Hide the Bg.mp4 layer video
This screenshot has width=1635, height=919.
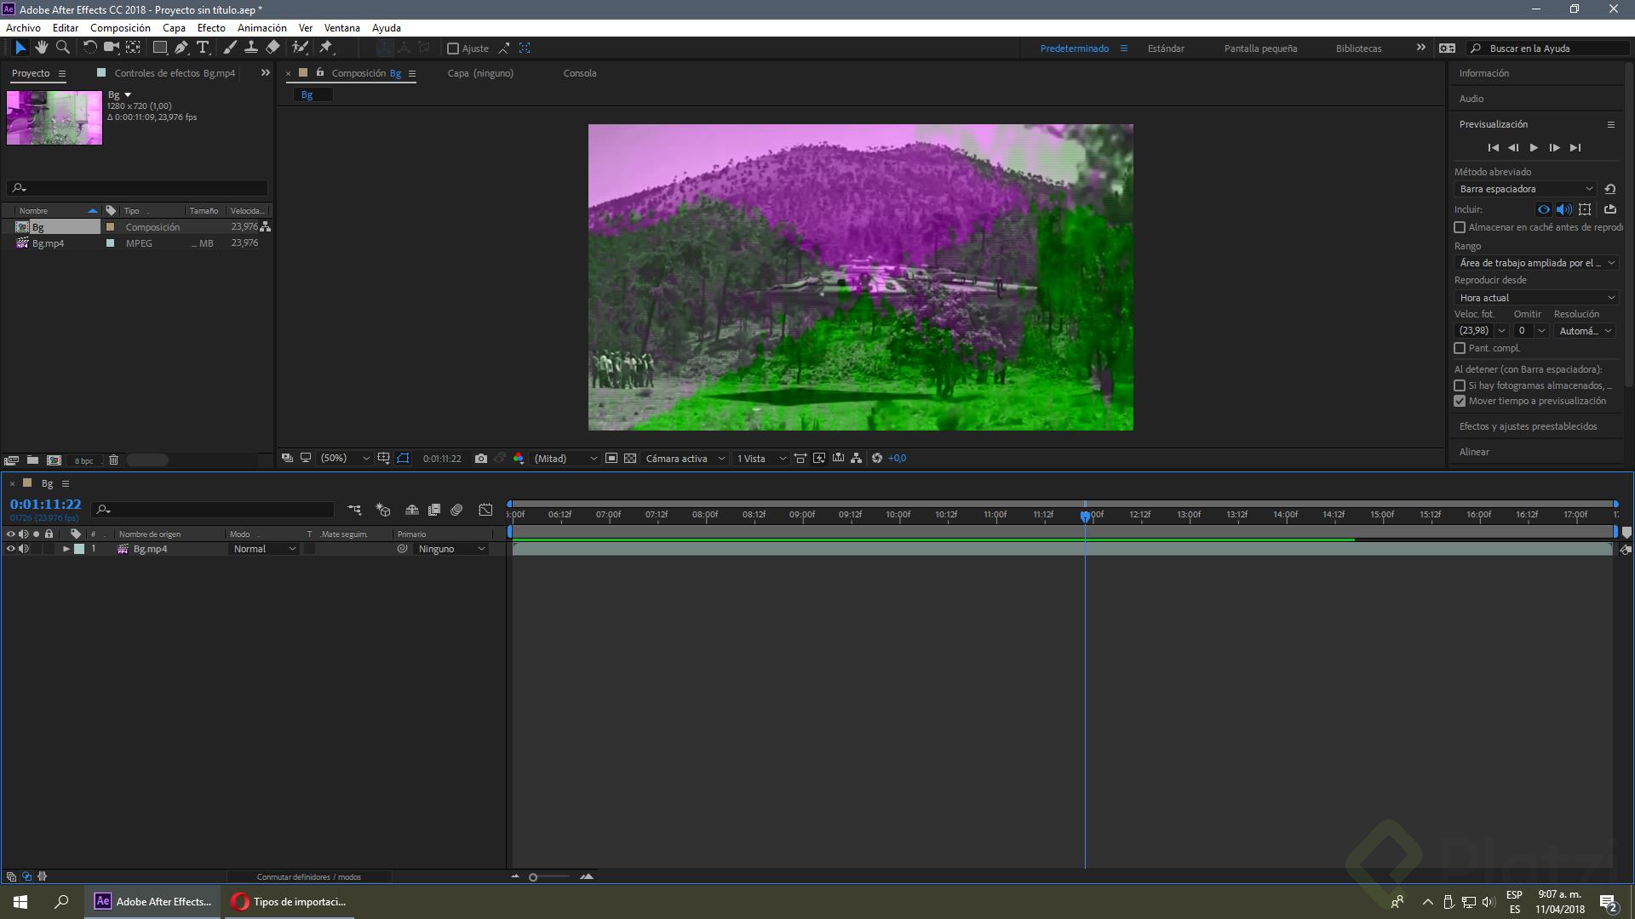tap(11, 549)
